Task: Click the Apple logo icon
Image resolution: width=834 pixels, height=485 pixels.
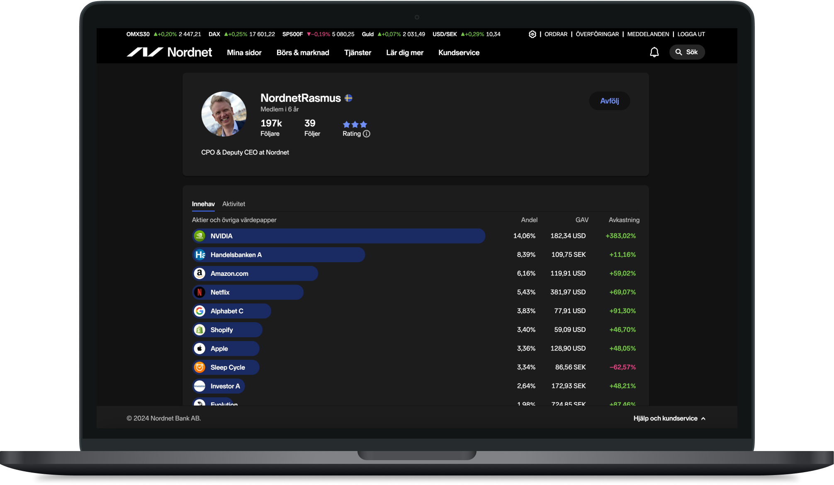Action: [x=199, y=349]
